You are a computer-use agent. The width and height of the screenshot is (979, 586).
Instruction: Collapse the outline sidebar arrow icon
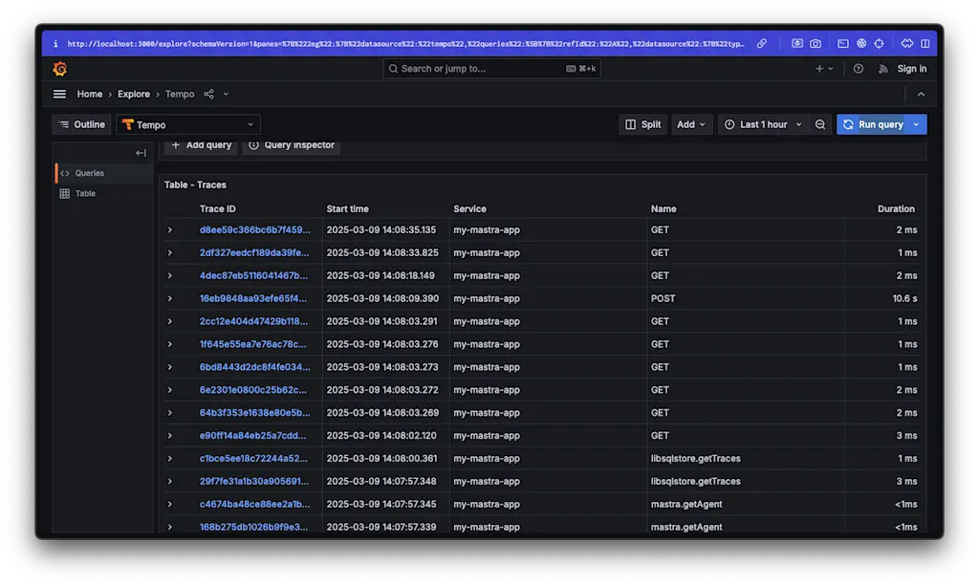click(141, 153)
